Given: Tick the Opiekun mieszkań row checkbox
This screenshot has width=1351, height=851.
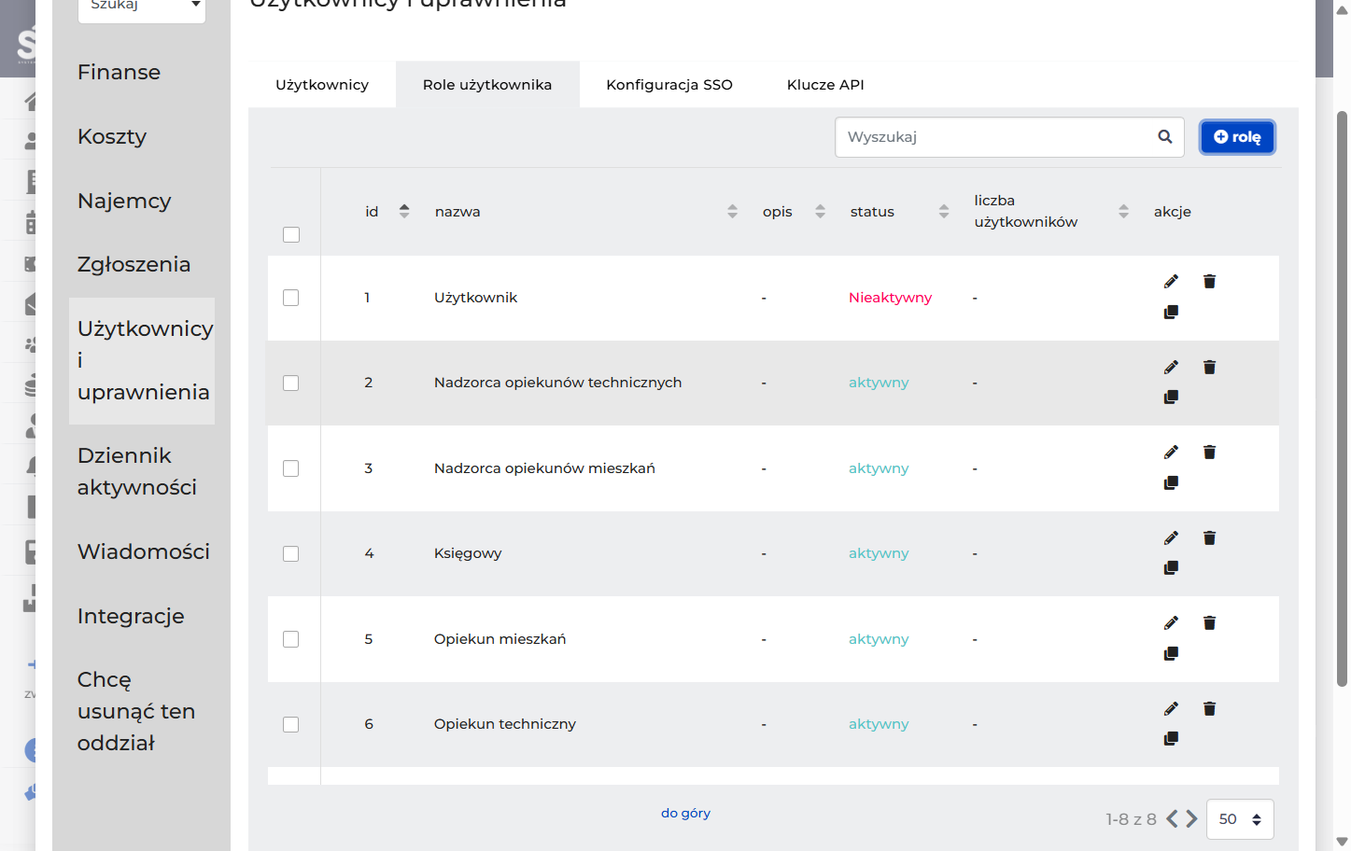Looking at the screenshot, I should click(291, 639).
